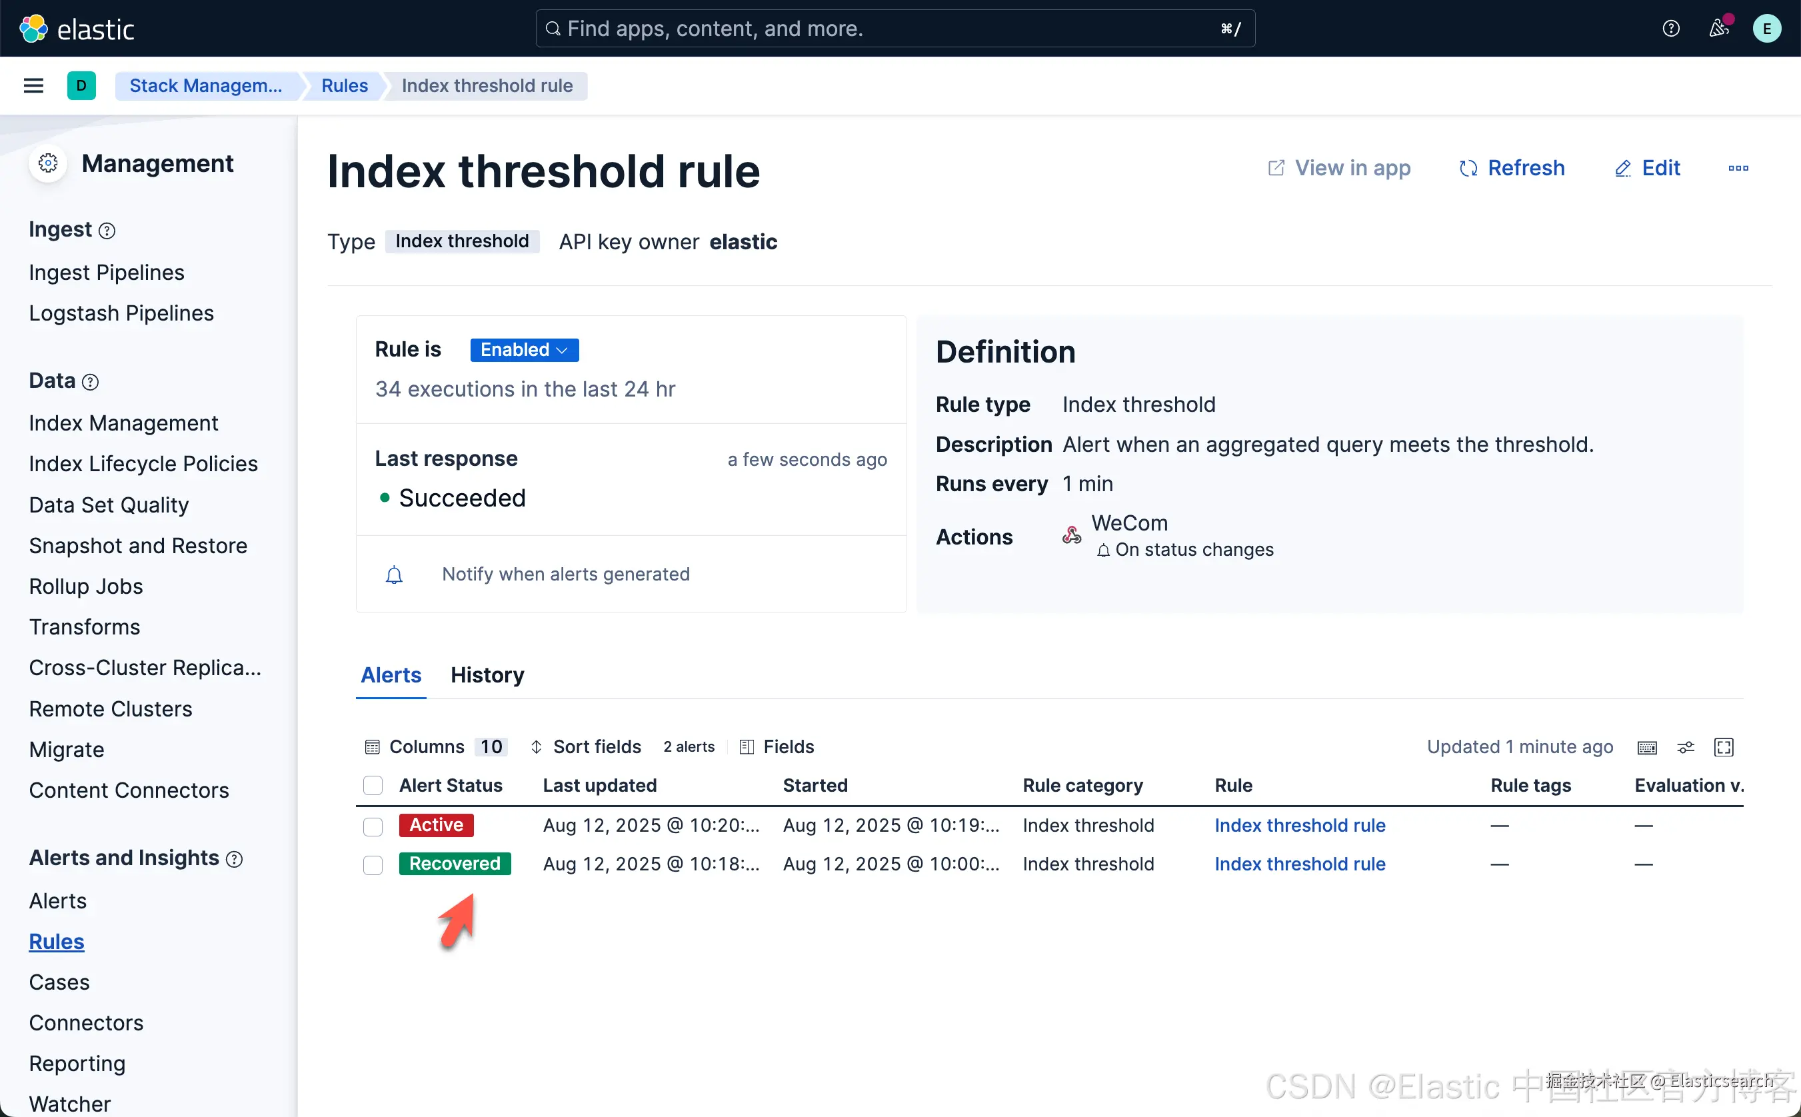Open the three-dots more actions menu
The height and width of the screenshot is (1117, 1801).
(1738, 169)
